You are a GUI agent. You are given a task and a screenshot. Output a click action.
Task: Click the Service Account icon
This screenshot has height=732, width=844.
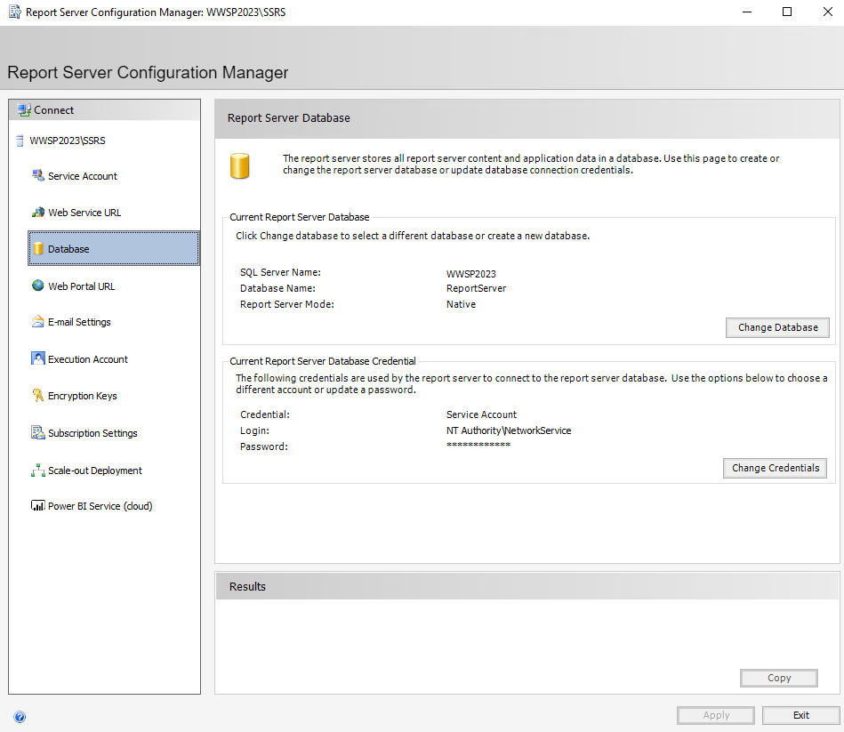pyautogui.click(x=37, y=176)
